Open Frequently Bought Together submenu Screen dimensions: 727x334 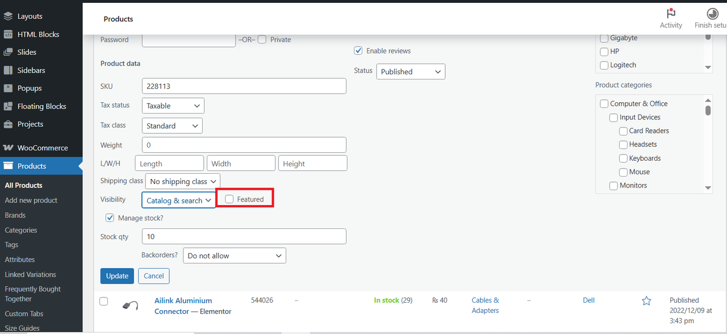[33, 294]
